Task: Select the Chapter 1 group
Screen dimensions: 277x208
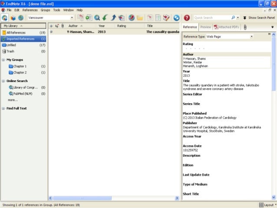Action: pyautogui.click(x=26, y=66)
